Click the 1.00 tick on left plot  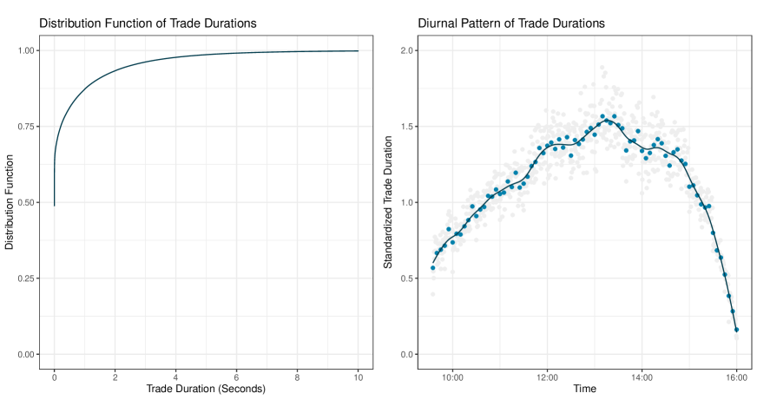(x=26, y=50)
